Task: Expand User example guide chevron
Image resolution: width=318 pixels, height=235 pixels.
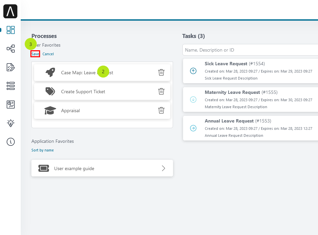Action: point(163,168)
